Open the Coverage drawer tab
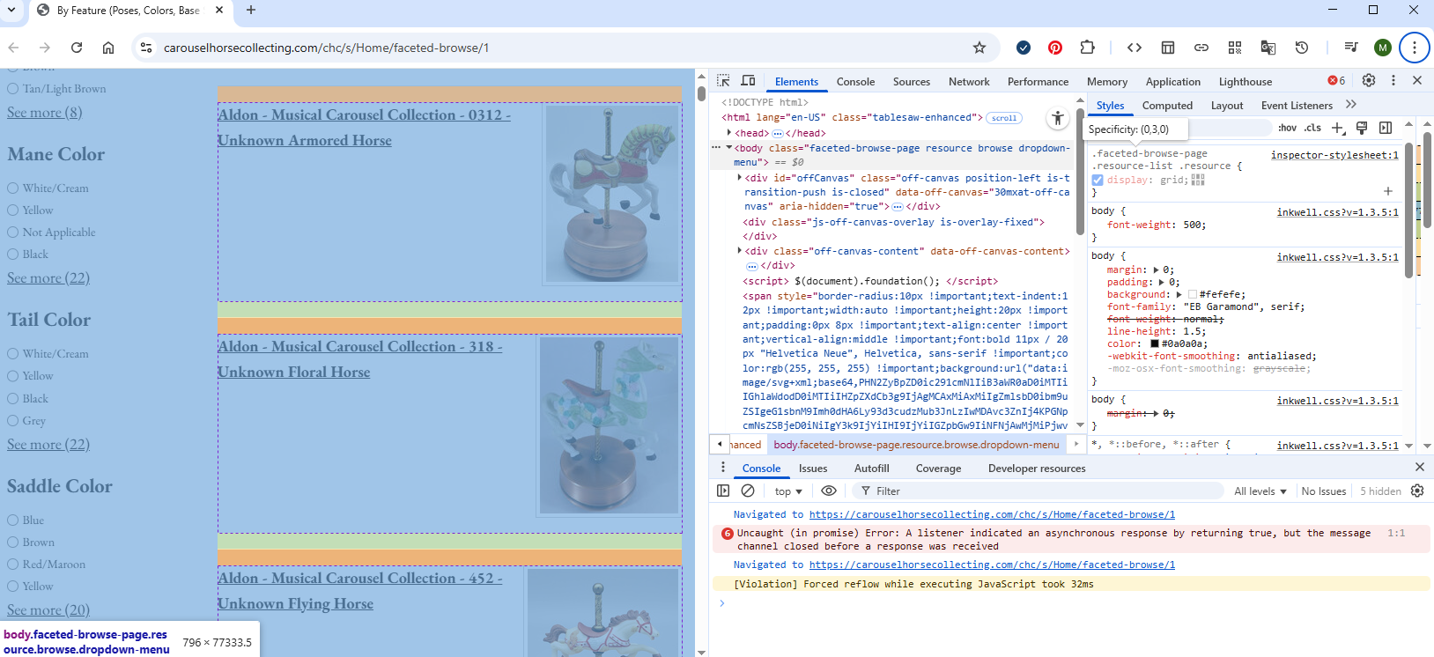Viewport: 1434px width, 657px height. pos(938,469)
